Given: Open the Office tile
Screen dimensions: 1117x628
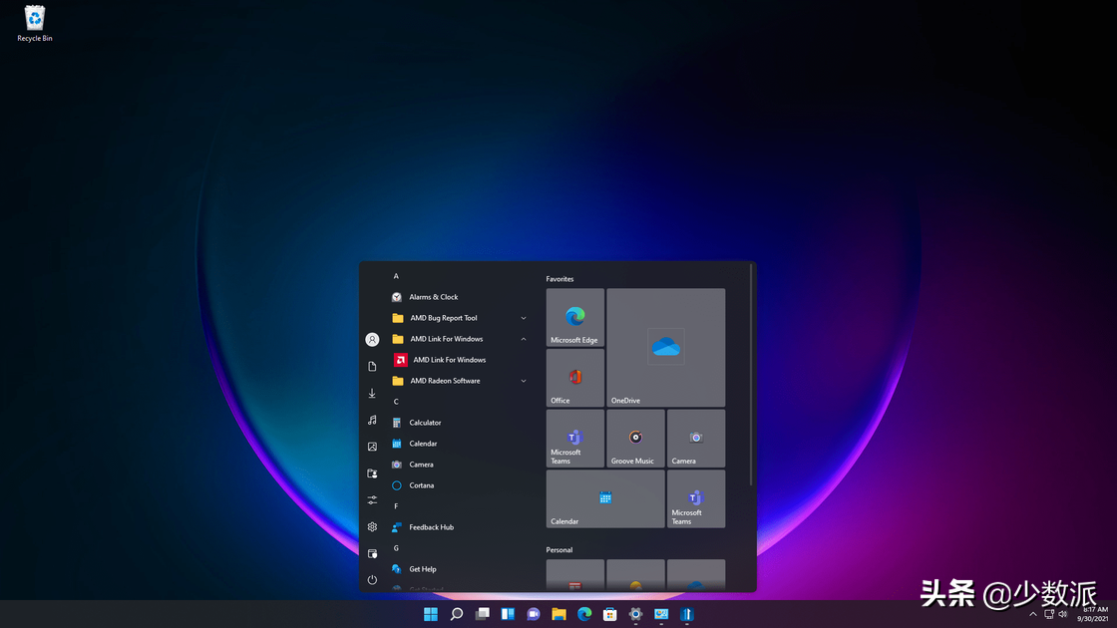Looking at the screenshot, I should coord(574,378).
